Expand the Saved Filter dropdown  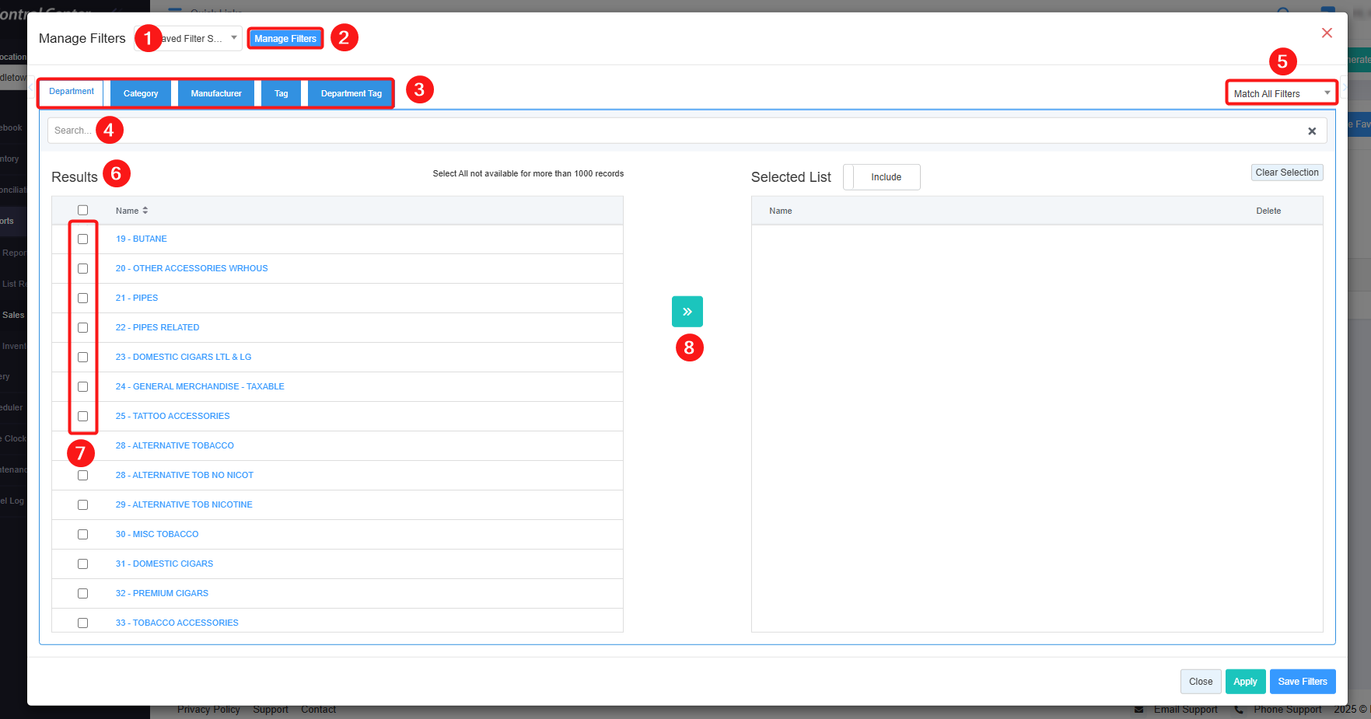point(199,38)
